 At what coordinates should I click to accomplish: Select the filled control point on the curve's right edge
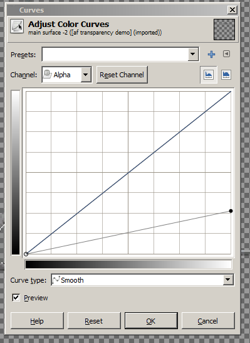pyautogui.click(x=231, y=211)
